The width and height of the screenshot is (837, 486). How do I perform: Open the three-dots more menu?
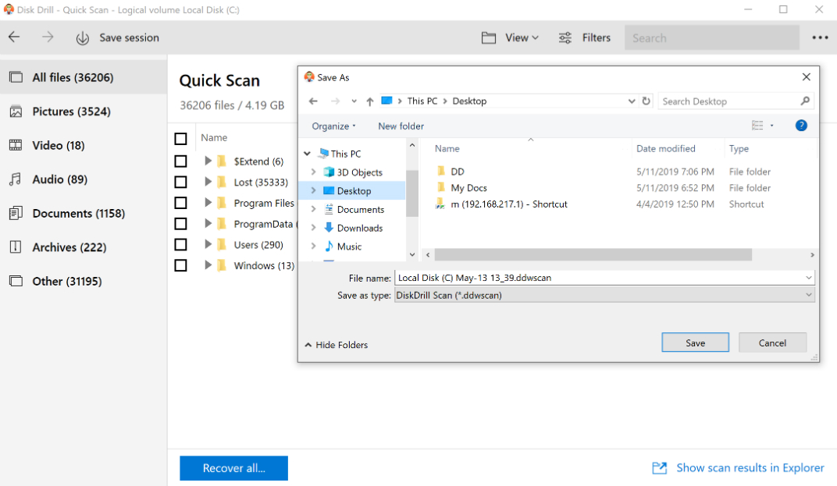point(820,38)
